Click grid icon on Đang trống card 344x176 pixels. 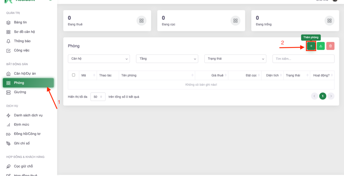coord(329,21)
